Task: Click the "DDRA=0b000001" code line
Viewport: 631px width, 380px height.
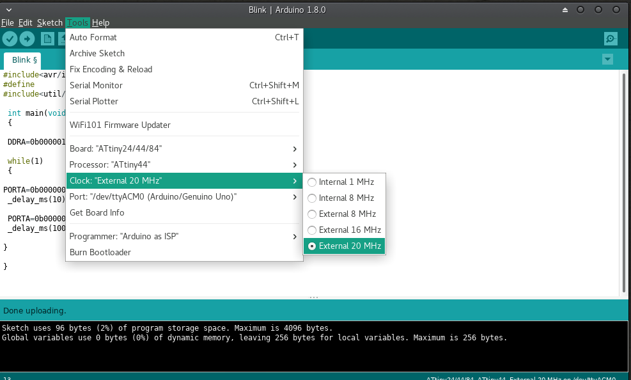Action: click(x=36, y=141)
